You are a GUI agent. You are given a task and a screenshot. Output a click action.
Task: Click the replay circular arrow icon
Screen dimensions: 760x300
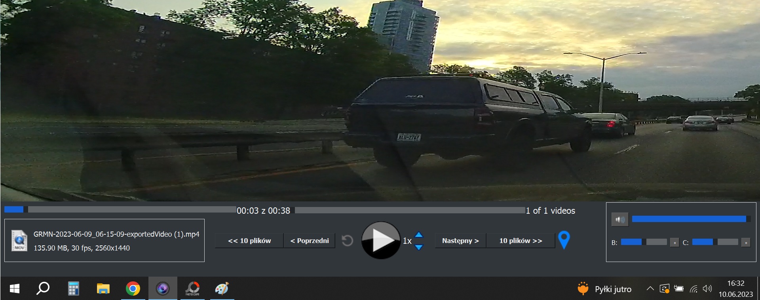pyautogui.click(x=347, y=241)
